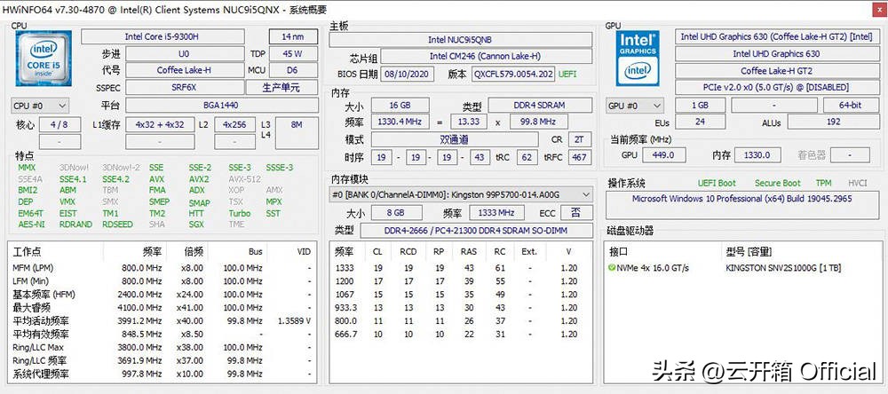
Task: Click the Intel Core i5 CPU logo
Action: 43,59
